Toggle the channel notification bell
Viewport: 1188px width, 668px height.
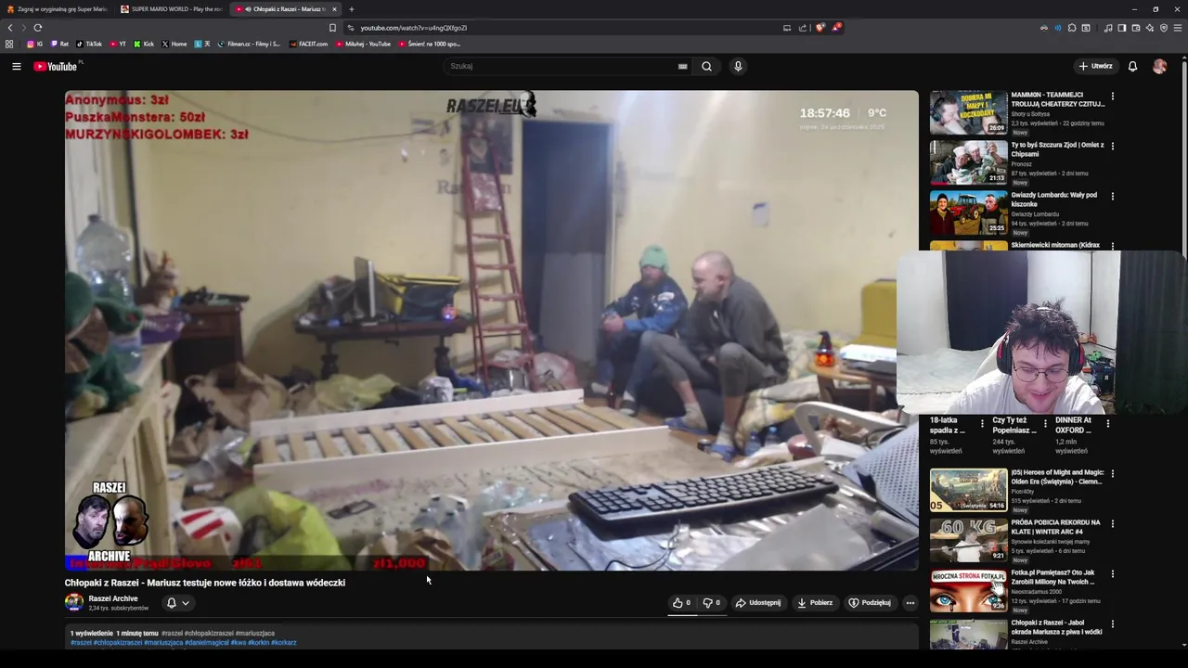pyautogui.click(x=171, y=603)
